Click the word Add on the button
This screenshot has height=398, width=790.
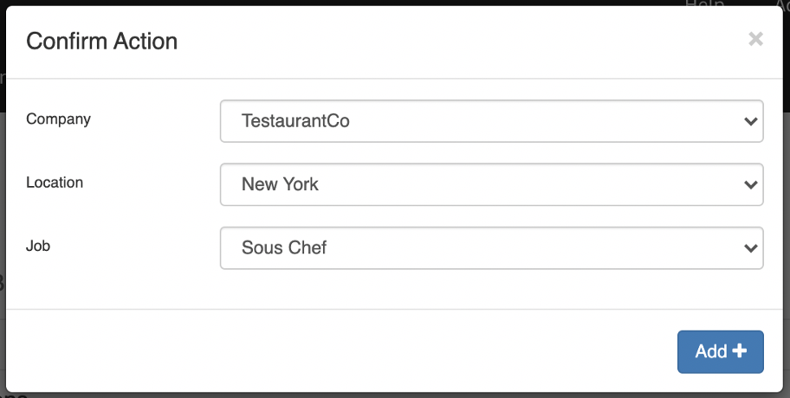pos(711,351)
